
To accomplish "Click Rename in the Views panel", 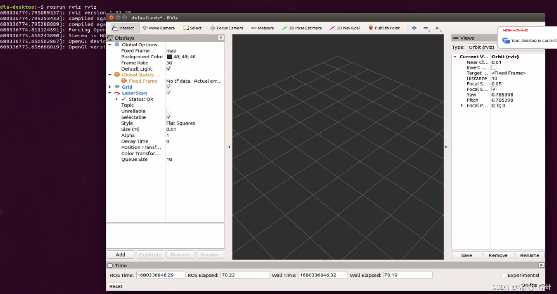I will tap(530, 255).
